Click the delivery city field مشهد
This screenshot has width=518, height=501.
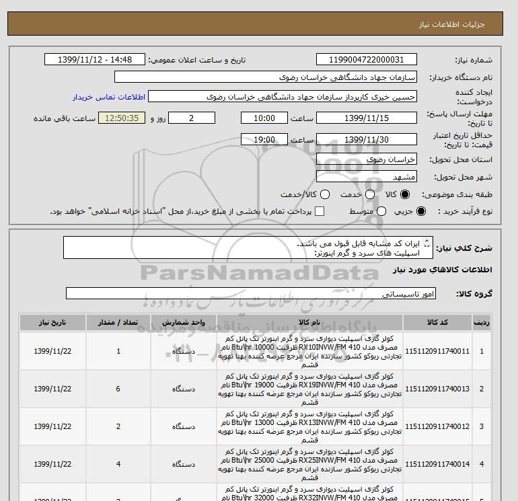tap(367, 176)
